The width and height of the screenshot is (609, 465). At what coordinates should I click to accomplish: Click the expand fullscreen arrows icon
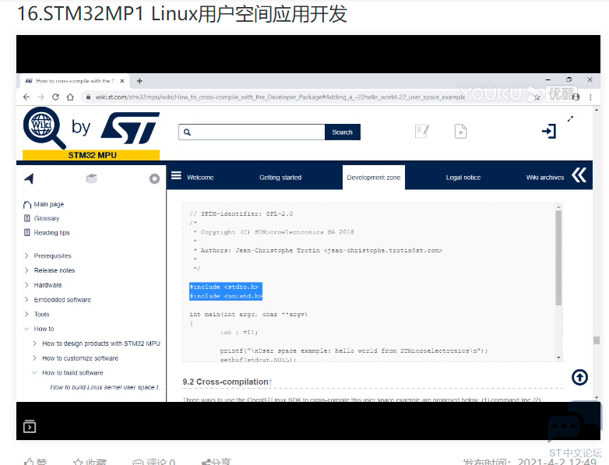point(570,119)
